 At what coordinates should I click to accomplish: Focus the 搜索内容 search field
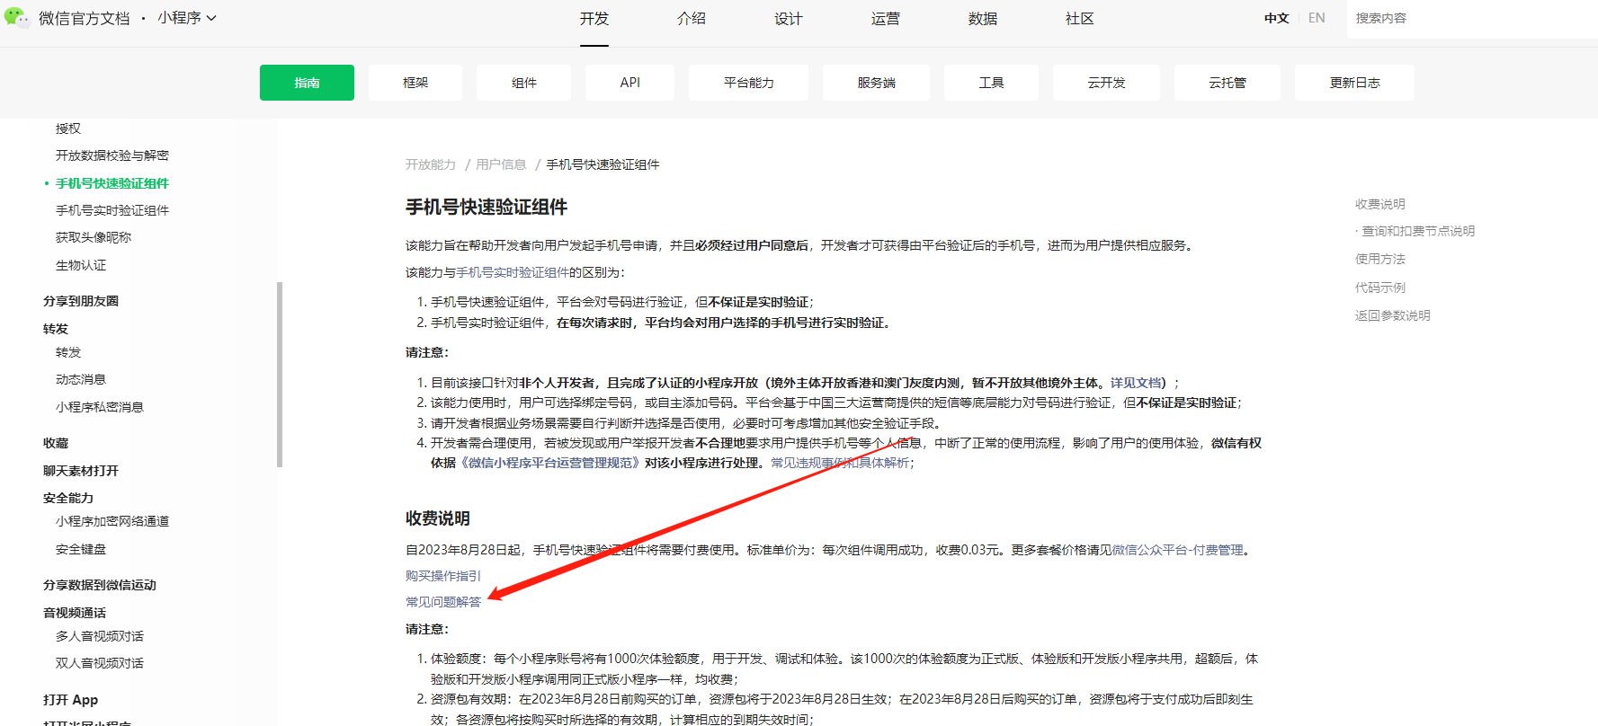pos(1472,19)
